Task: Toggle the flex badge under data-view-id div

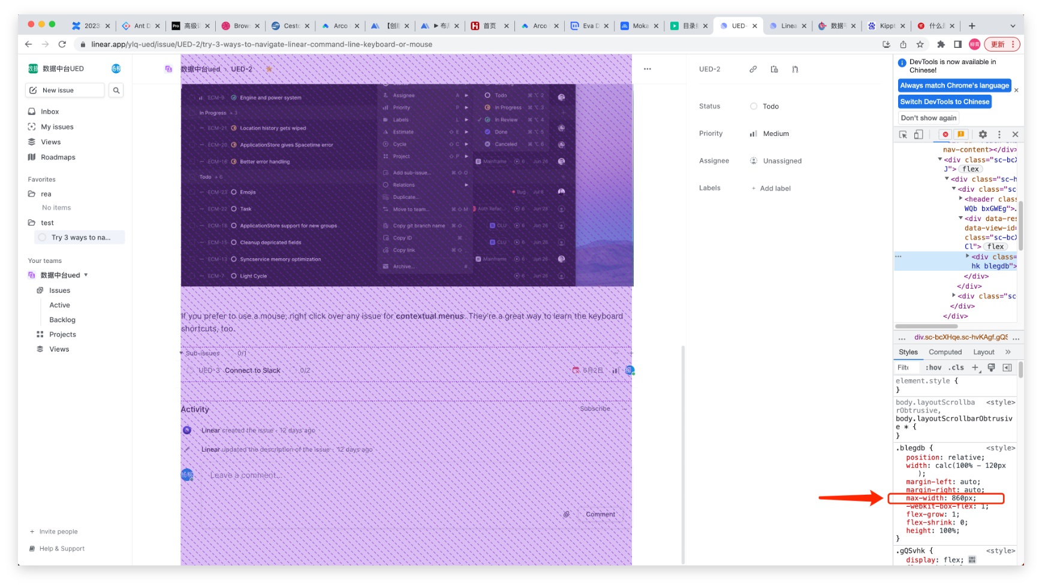Action: [x=996, y=247]
